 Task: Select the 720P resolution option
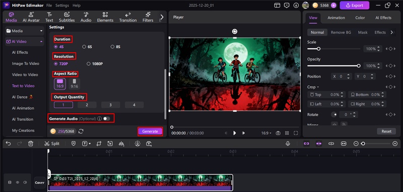(x=61, y=64)
